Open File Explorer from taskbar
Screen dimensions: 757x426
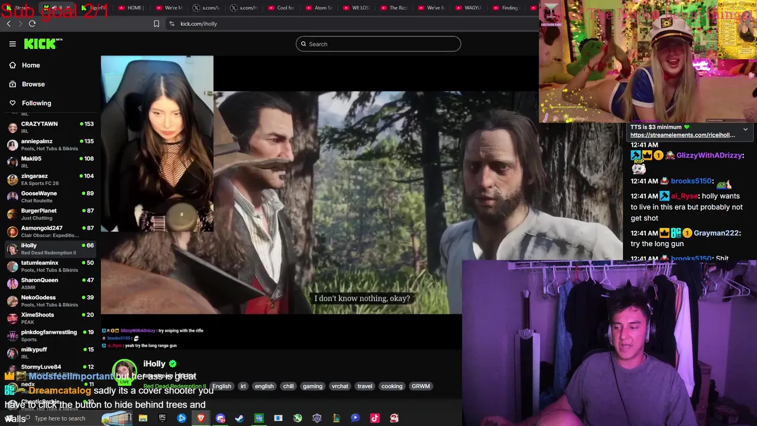click(x=143, y=418)
